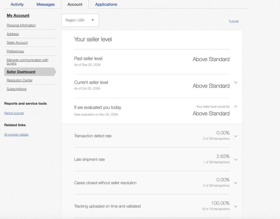The height and width of the screenshot is (219, 280).
Task: Go to Subscriptions
Action: (x=17, y=89)
